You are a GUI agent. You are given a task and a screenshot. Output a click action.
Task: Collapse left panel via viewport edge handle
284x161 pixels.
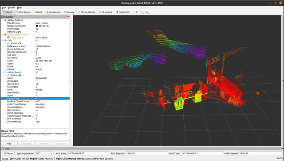pyautogui.click(x=72, y=80)
